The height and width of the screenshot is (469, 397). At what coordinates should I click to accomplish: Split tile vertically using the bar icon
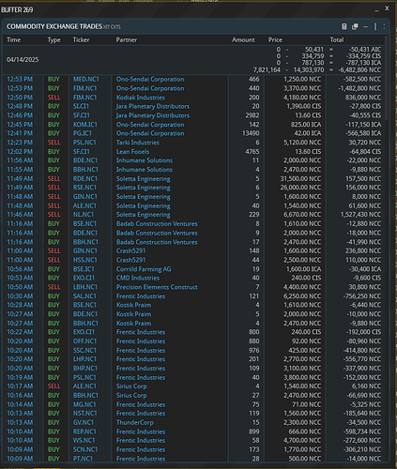(375, 27)
